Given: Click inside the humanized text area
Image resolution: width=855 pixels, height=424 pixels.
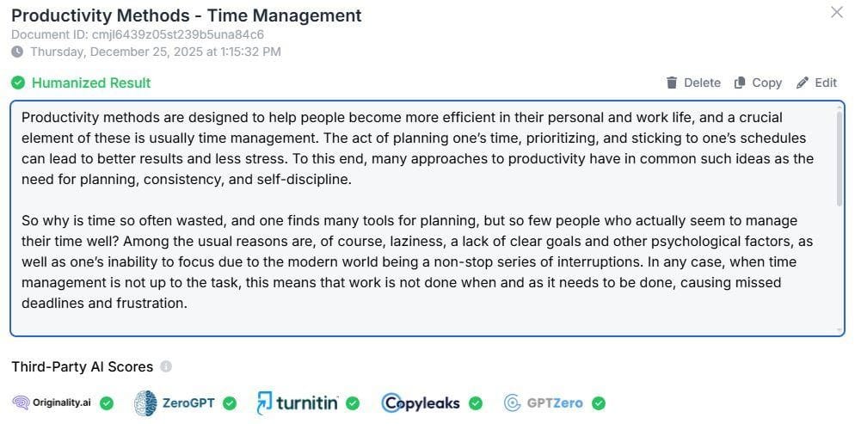Looking at the screenshot, I should (x=427, y=218).
